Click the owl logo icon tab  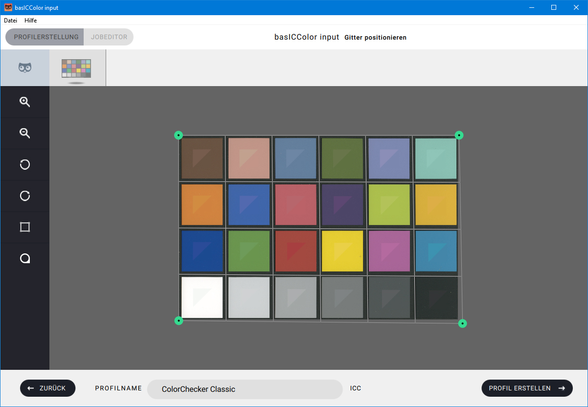coord(25,68)
